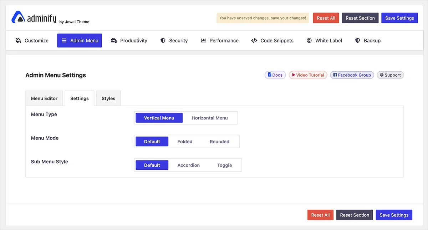The height and width of the screenshot is (230, 428).
Task: Click the Support globe icon
Action: 382,75
